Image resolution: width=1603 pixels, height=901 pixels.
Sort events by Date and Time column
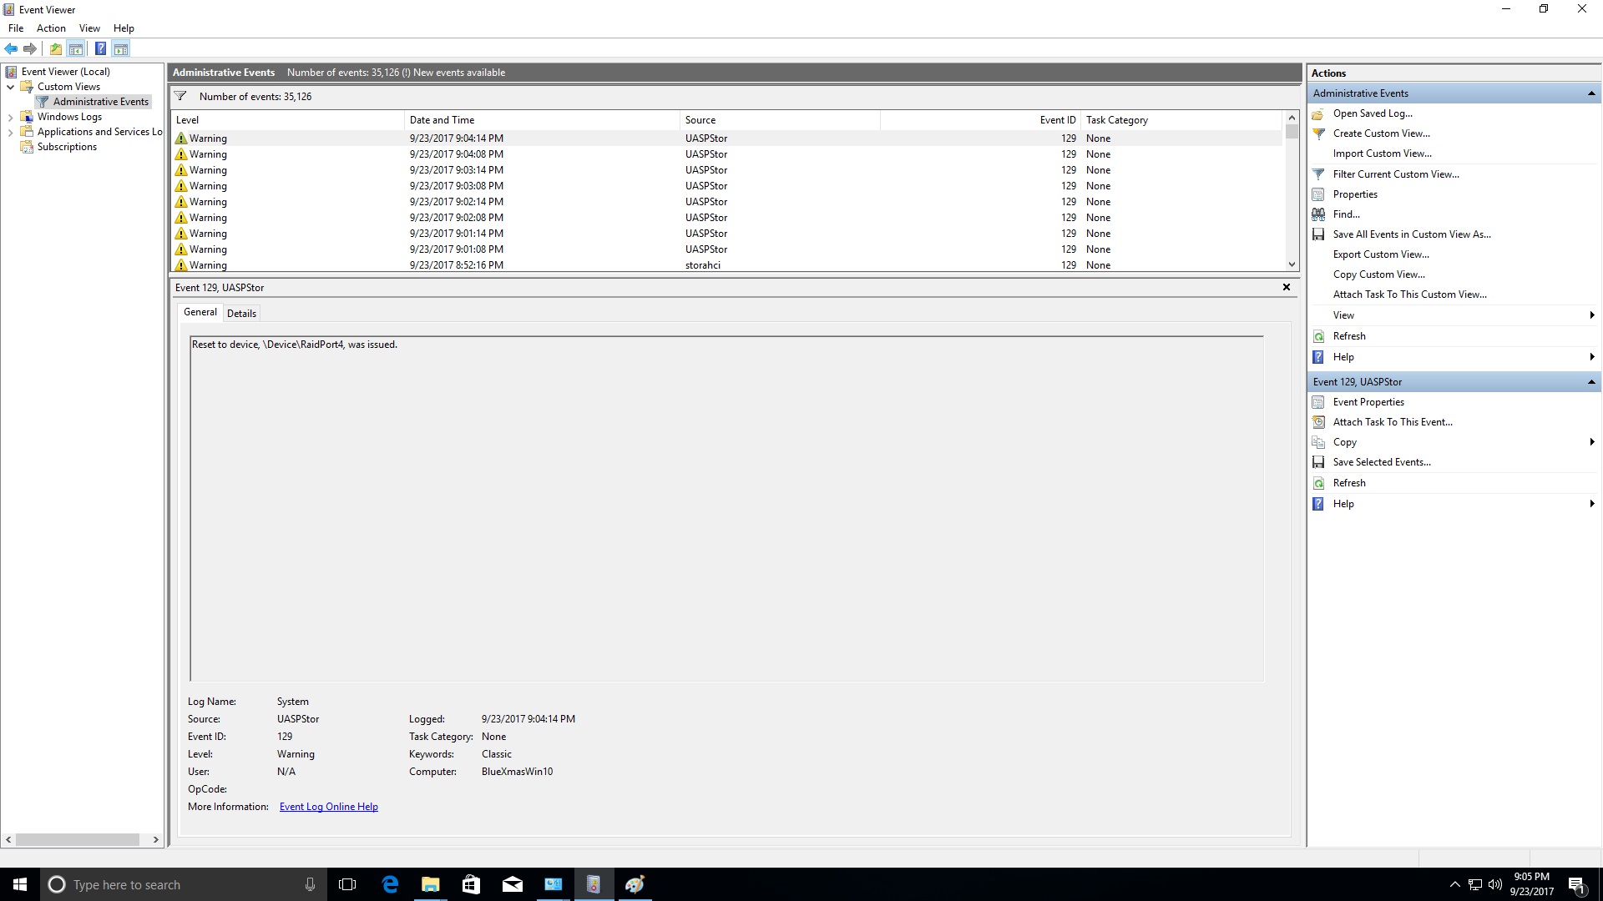(542, 120)
